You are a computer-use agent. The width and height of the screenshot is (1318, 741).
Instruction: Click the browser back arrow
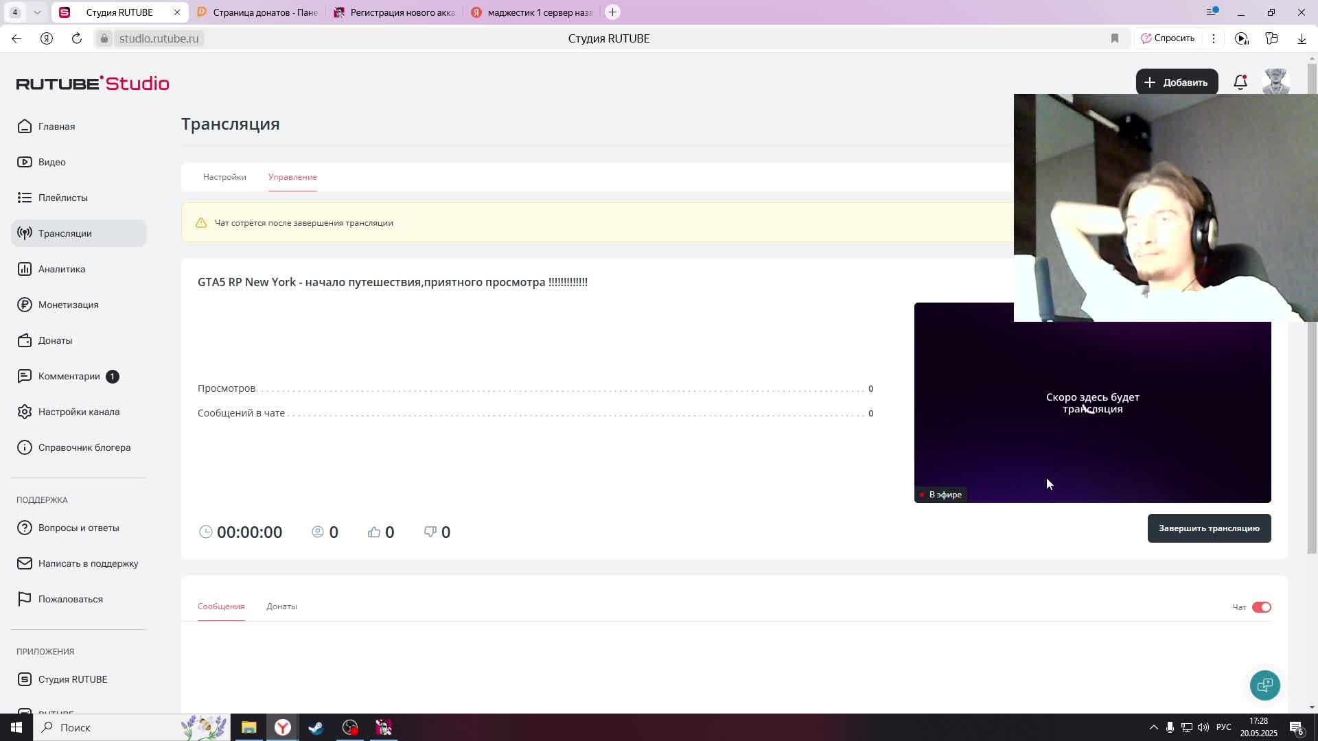pos(16,38)
